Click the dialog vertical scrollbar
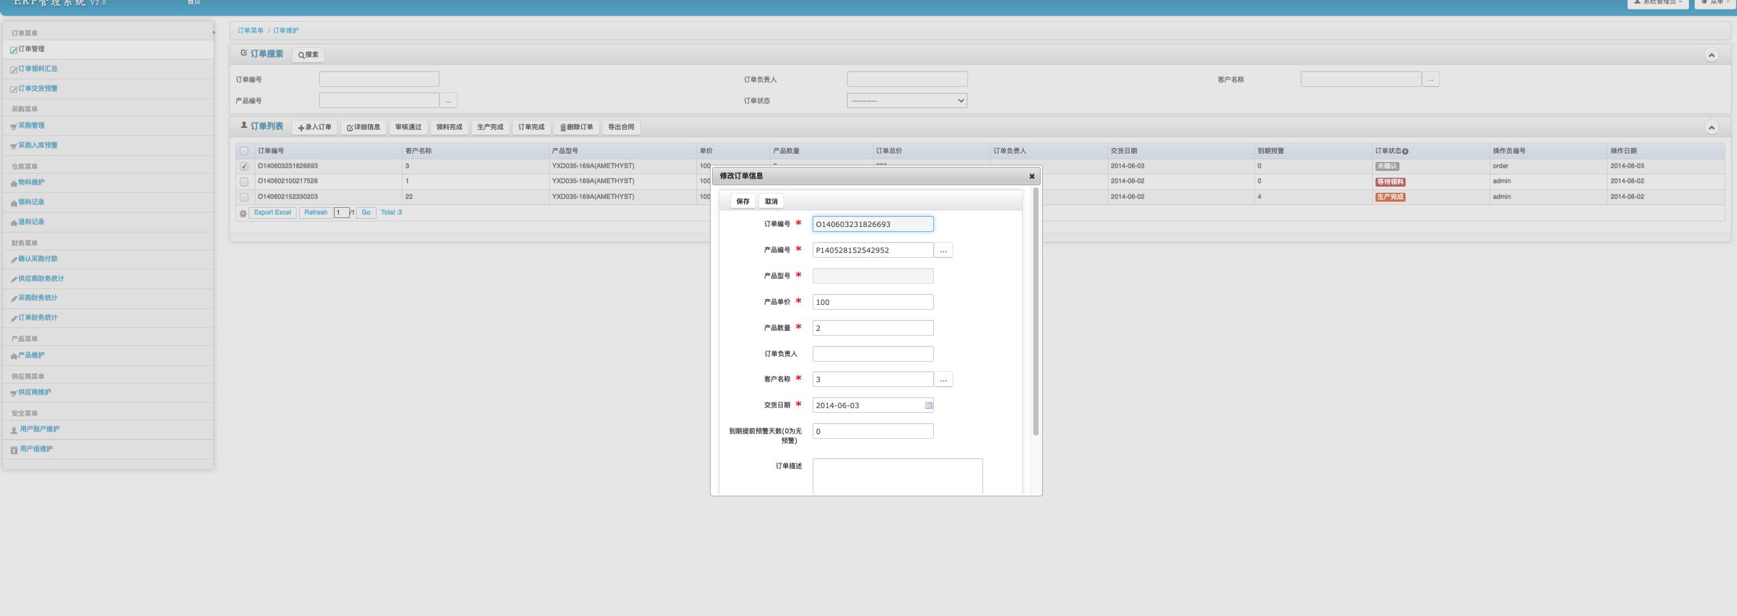Screen dimensions: 1737x616 click(1036, 312)
